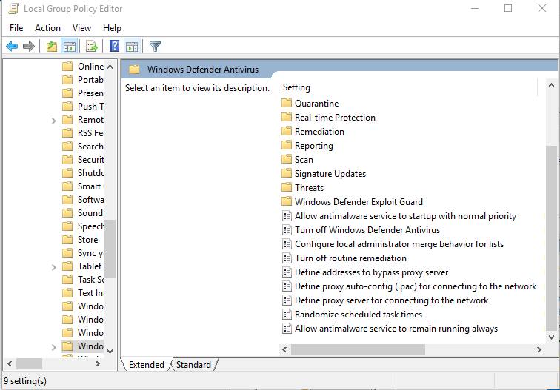Open the View menu
560x390 pixels.
click(81, 28)
